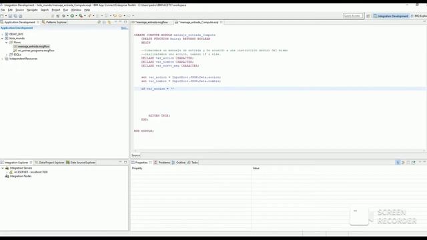Click the green Run toolbar icon
Viewport: 427px width, 240px height.
point(72,16)
